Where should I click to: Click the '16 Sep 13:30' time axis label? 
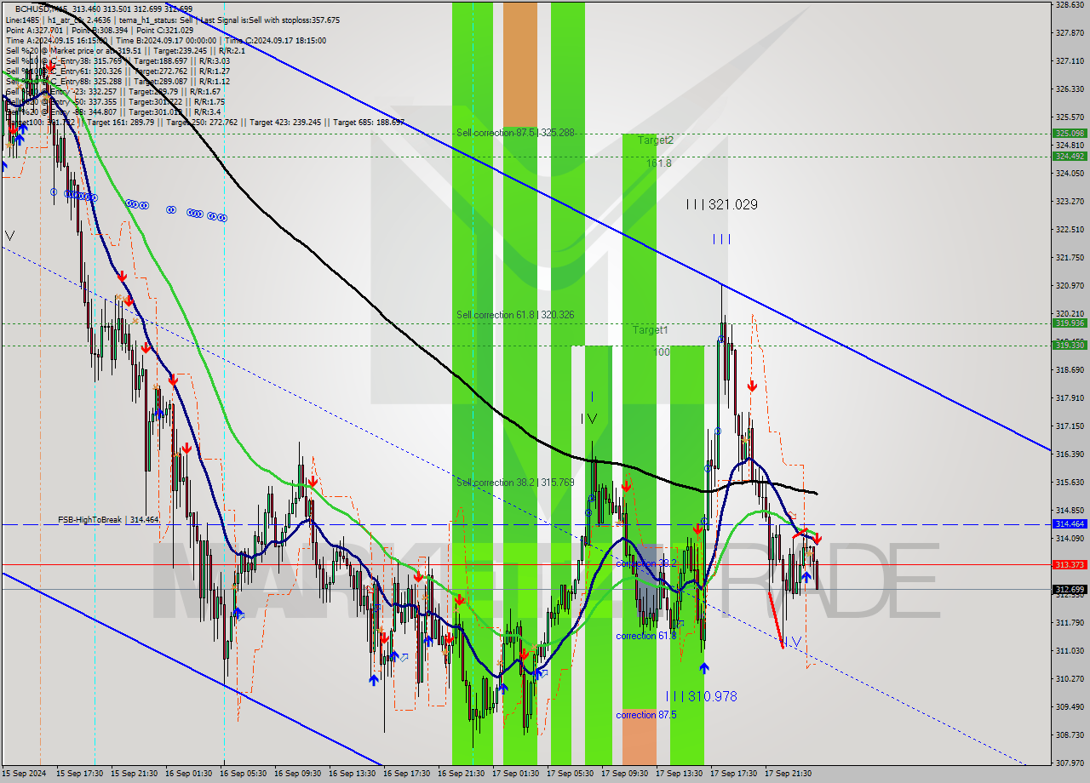click(352, 774)
